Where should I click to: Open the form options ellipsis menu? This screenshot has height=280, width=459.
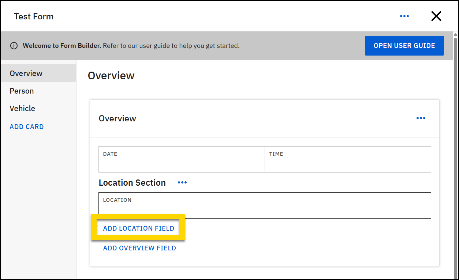click(x=404, y=16)
